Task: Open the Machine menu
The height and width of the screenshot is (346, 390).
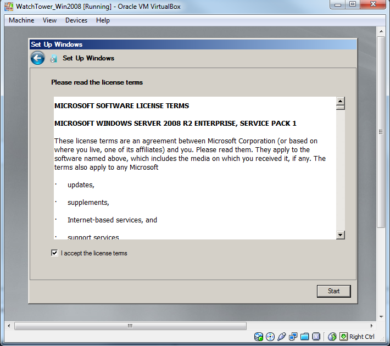Action: pyautogui.click(x=21, y=20)
